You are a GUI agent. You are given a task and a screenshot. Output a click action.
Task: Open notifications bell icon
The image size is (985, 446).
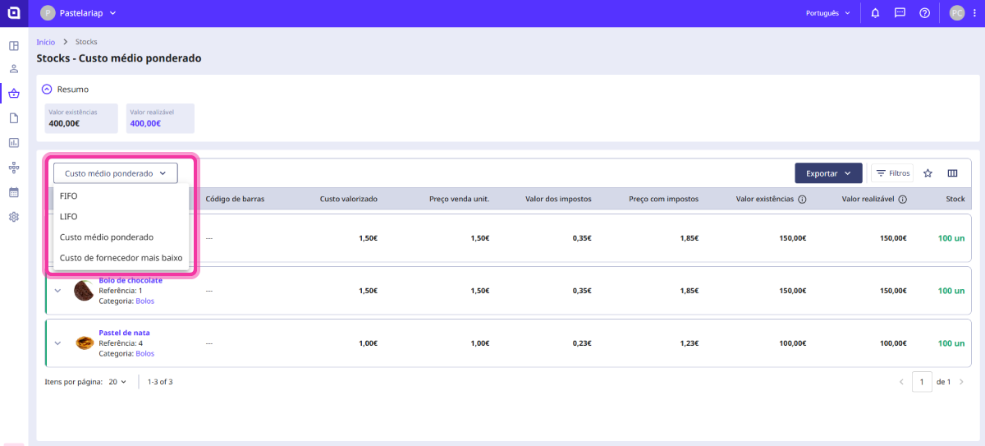pyautogui.click(x=876, y=13)
